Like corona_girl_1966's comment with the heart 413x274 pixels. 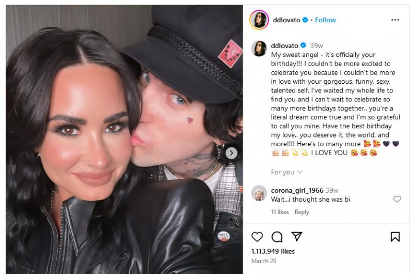click(397, 199)
